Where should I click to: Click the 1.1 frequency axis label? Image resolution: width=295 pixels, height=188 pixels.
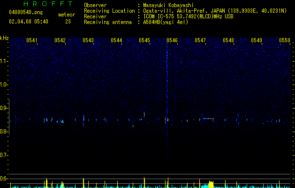(x=4, y=61)
